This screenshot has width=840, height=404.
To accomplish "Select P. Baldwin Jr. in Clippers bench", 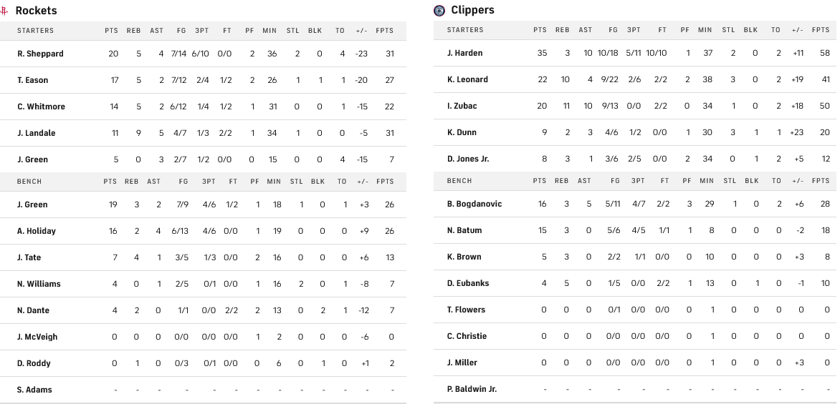I will click(x=472, y=389).
